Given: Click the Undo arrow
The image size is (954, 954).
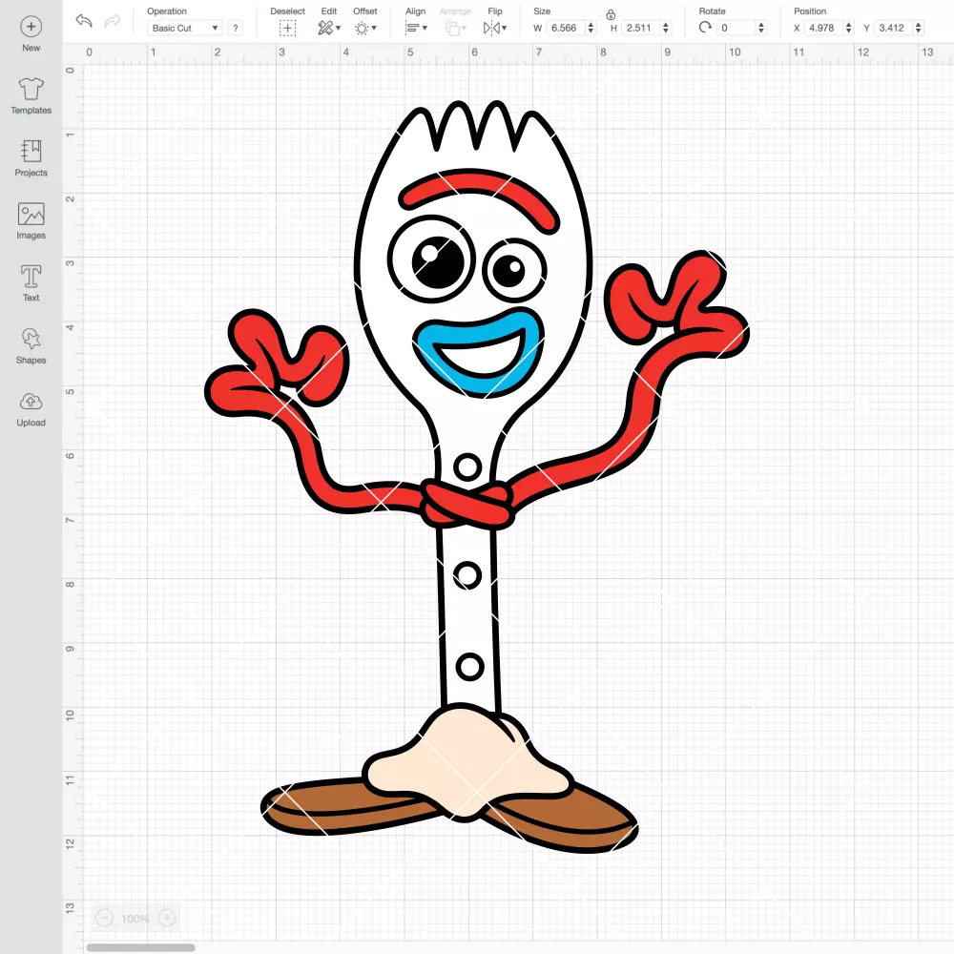Looking at the screenshot, I should [x=84, y=21].
